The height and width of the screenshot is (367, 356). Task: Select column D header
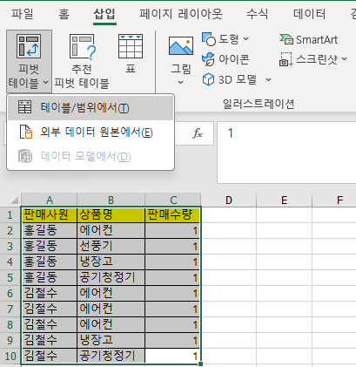pos(229,200)
